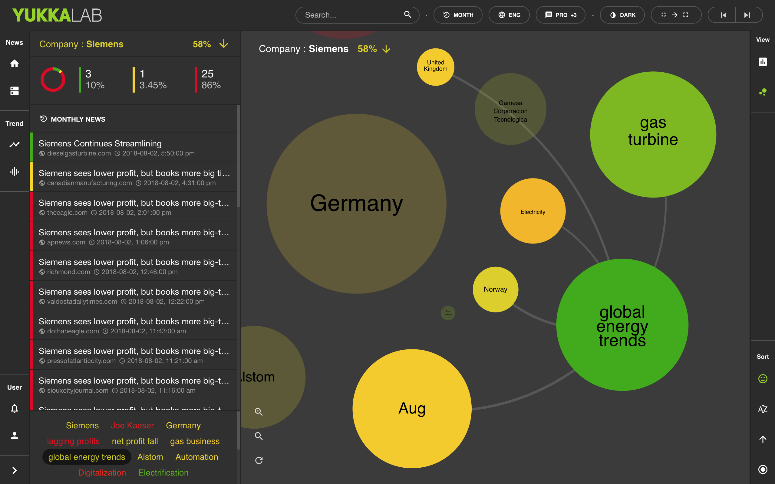This screenshot has height=484, width=775.
Task: Zoom in on the bubble chart
Action: 259,412
